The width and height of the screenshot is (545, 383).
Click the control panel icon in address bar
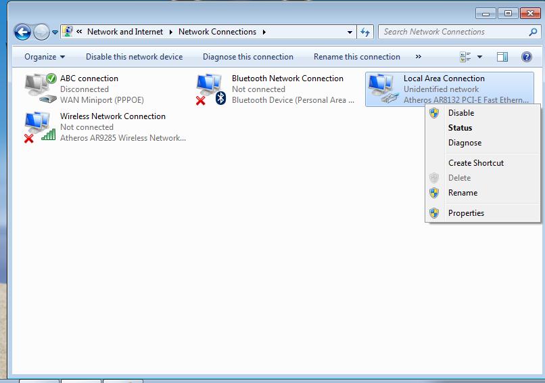[x=68, y=31]
